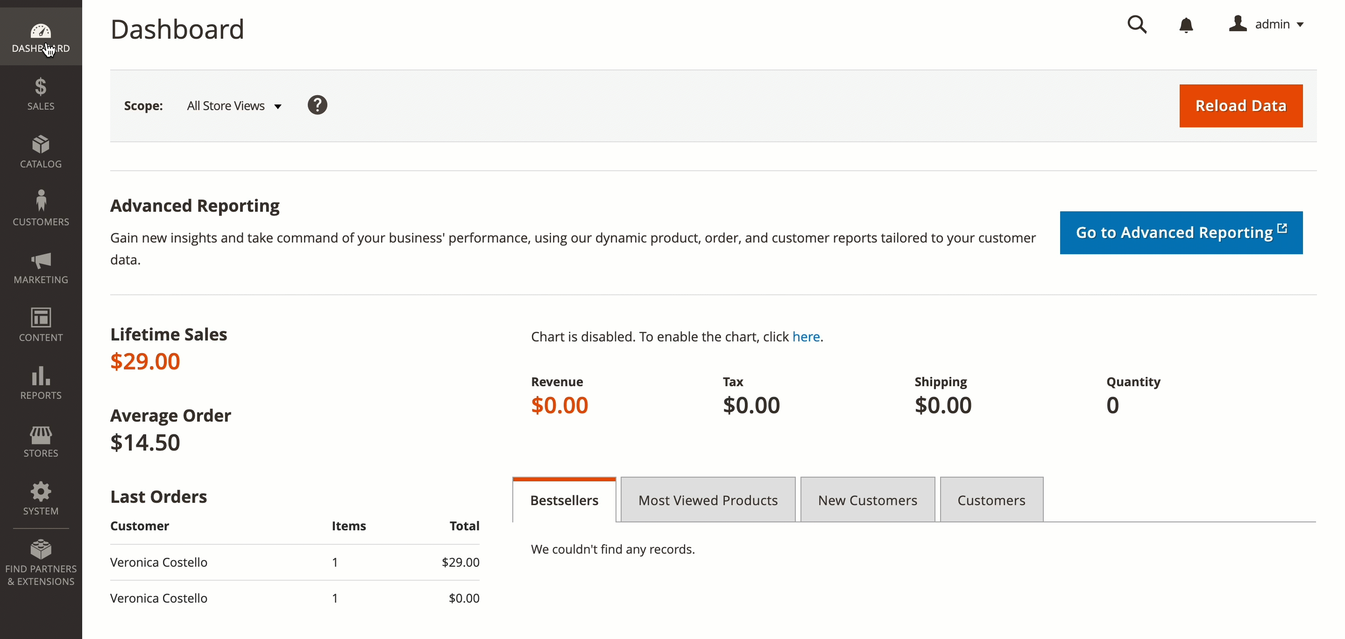The height and width of the screenshot is (639, 1345).
Task: Click the admin user avatar icon
Action: 1238,24
